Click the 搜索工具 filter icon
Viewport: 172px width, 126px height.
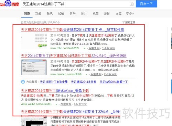tap(123, 22)
